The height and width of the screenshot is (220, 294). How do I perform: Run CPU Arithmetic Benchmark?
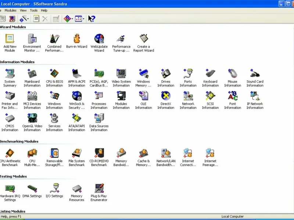point(10,157)
